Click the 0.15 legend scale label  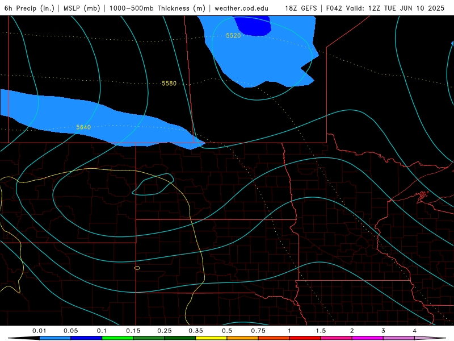click(x=133, y=331)
